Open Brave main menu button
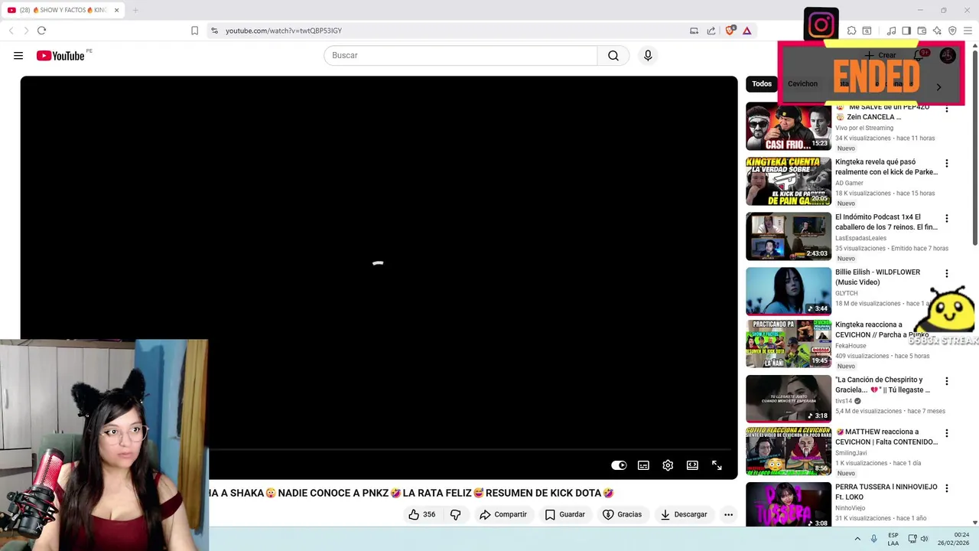This screenshot has height=551, width=979. click(968, 31)
